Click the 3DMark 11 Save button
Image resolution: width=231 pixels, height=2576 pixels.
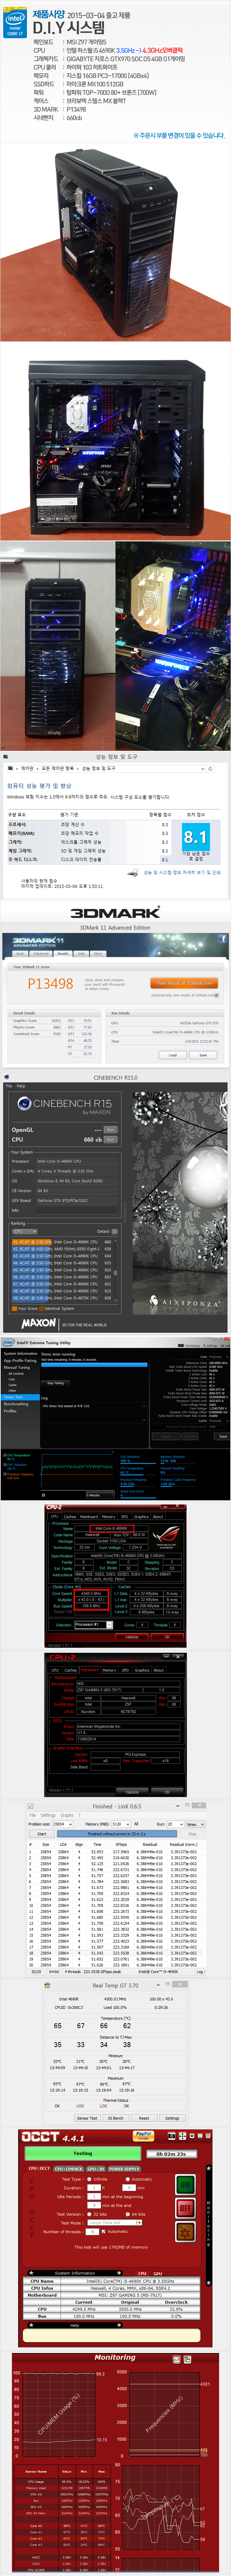[x=203, y=1055]
